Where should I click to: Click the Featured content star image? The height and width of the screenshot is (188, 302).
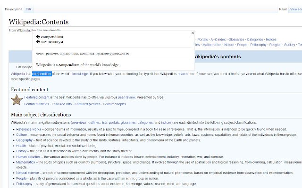point(17,100)
